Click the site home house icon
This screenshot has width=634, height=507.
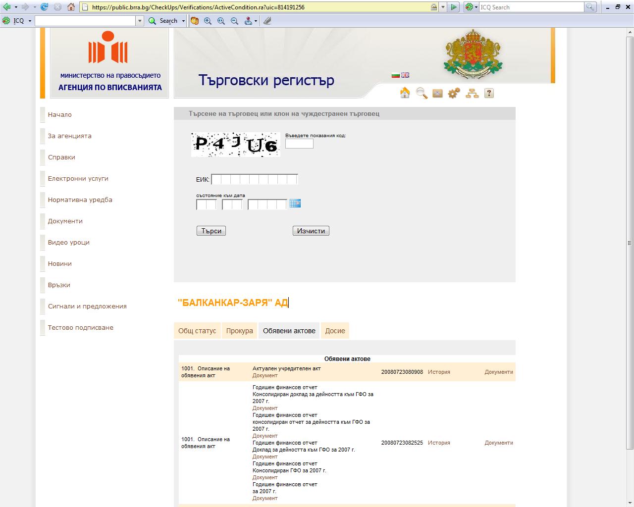tap(405, 93)
